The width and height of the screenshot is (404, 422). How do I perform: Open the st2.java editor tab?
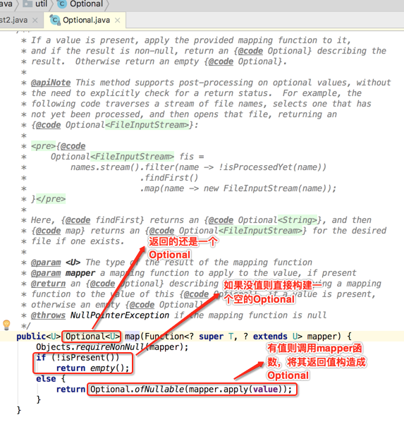[13, 20]
